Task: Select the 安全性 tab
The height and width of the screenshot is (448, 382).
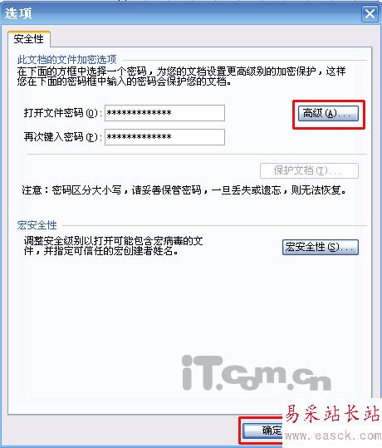Action: point(29,39)
